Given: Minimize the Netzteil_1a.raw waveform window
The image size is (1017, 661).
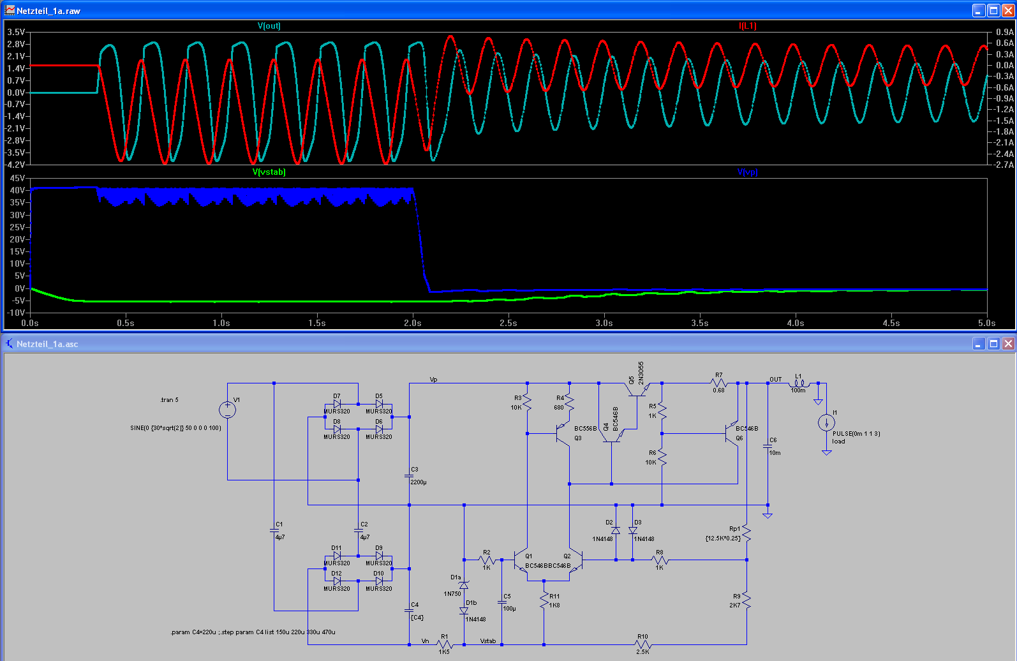Looking at the screenshot, I should click(979, 10).
